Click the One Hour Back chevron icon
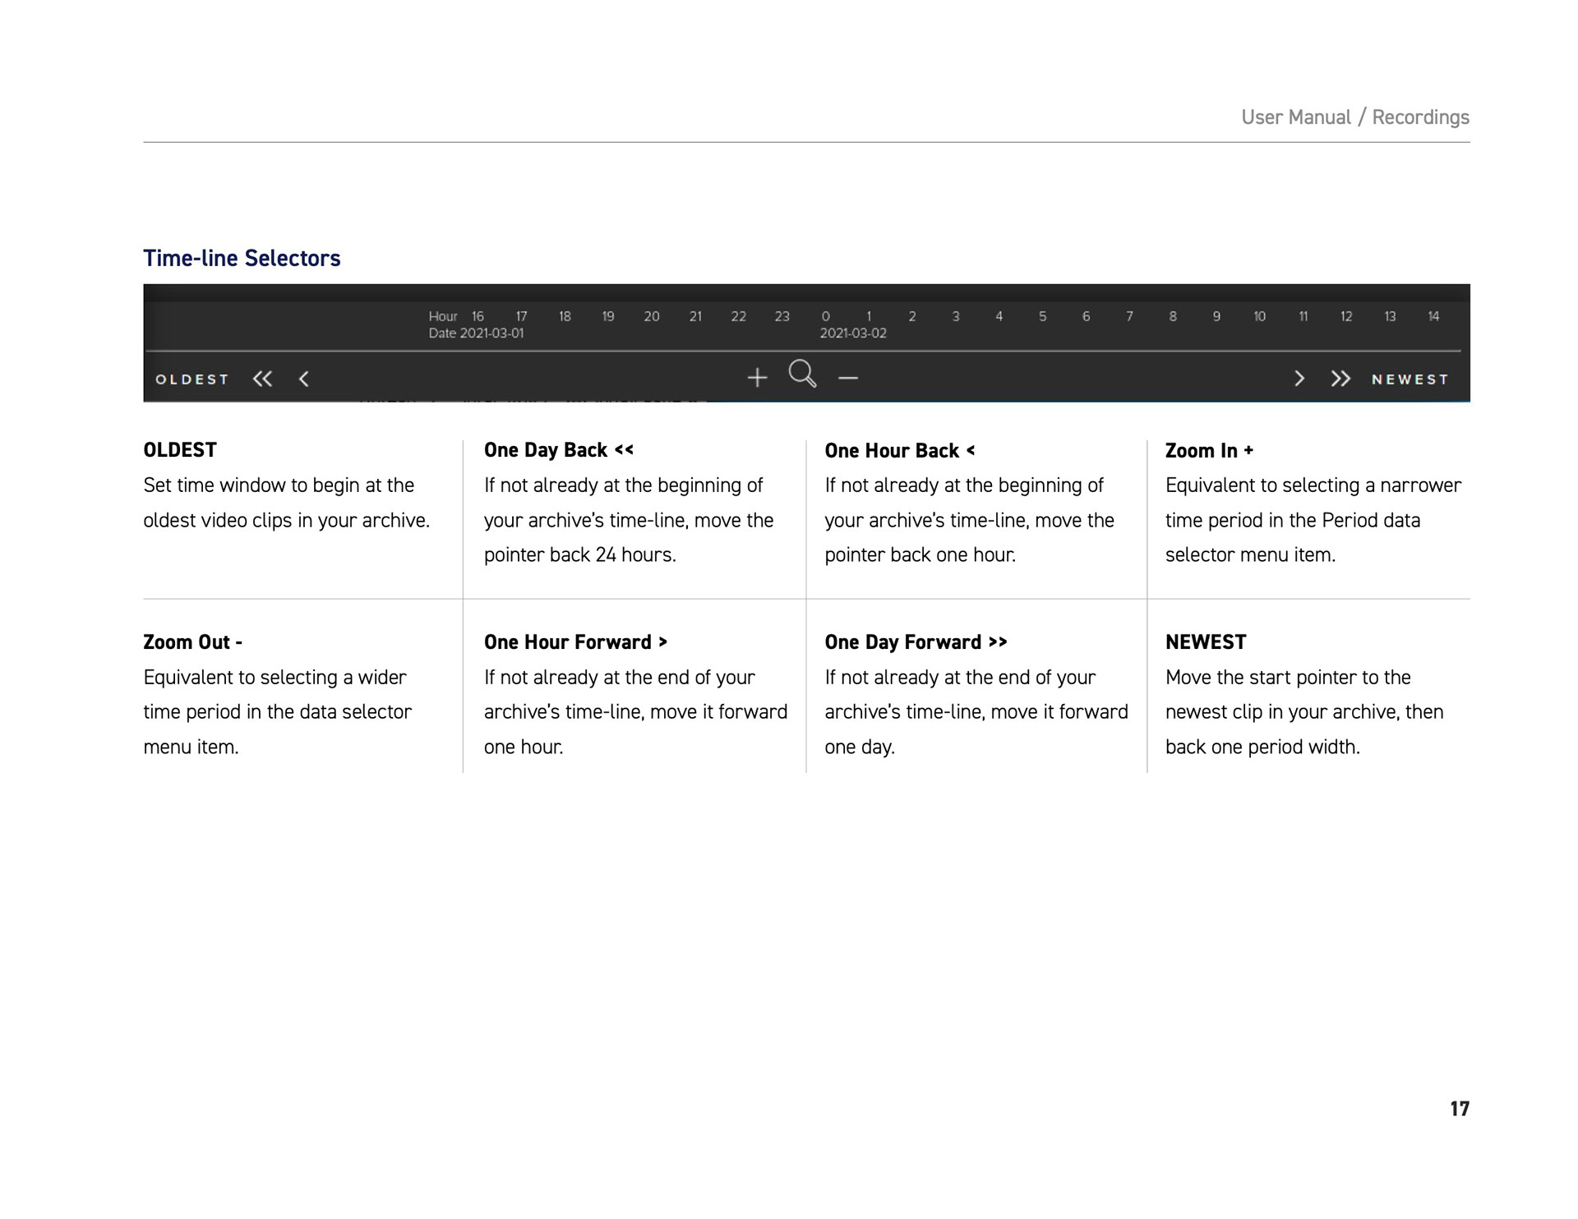 (x=304, y=379)
